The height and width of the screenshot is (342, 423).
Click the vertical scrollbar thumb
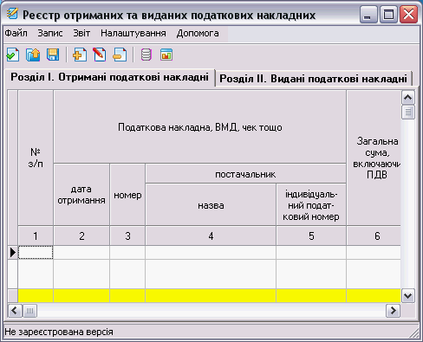[408, 112]
